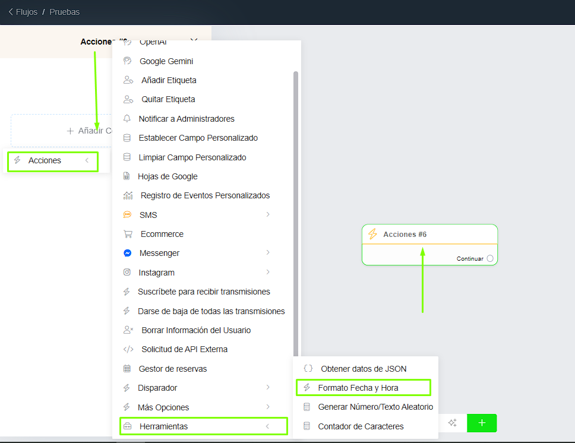Click the notification bell icon
The height and width of the screenshot is (443, 575).
coord(127,119)
